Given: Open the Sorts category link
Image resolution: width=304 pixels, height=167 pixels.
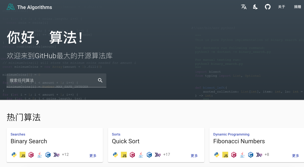Looking at the screenshot, I should [x=116, y=134].
